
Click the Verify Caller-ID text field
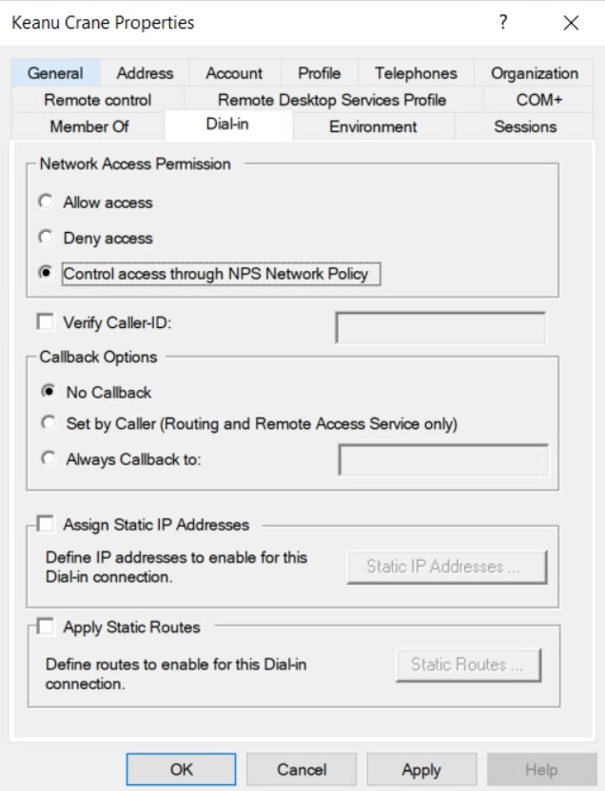(440, 327)
